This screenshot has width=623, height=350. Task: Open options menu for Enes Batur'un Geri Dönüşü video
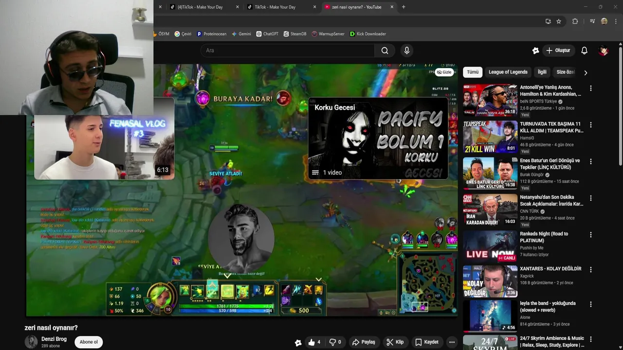(591, 161)
